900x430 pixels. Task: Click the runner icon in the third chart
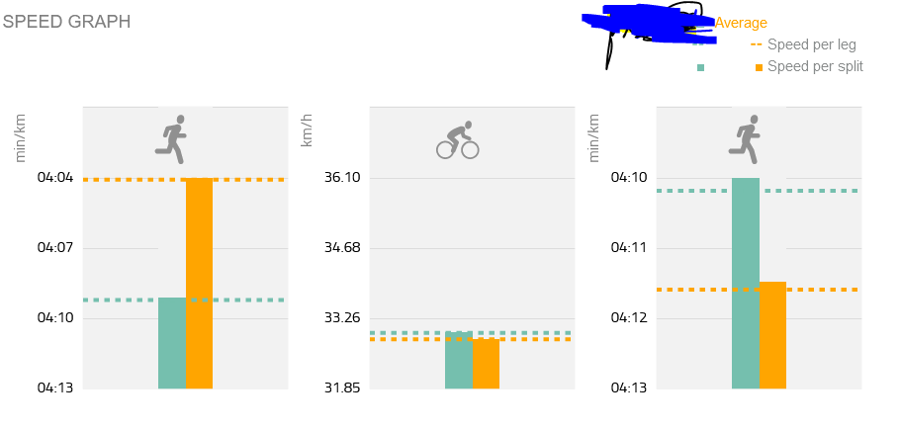pyautogui.click(x=745, y=138)
